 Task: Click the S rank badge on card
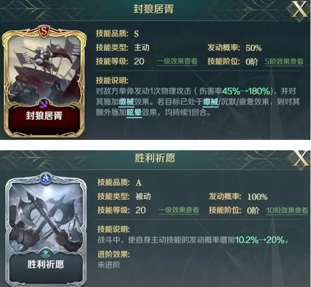[44, 31]
